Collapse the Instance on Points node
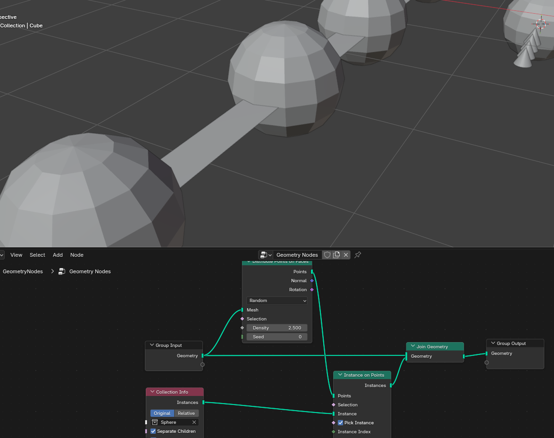554x438 pixels. tap(340, 375)
